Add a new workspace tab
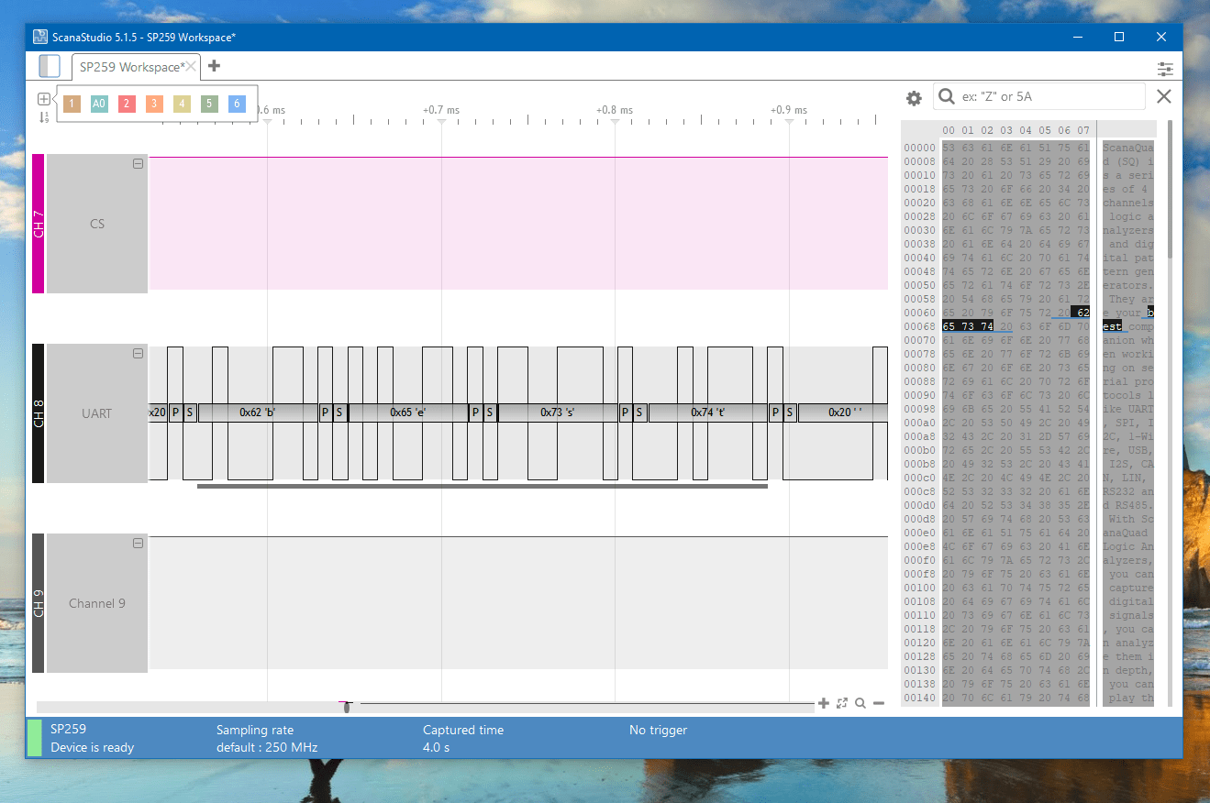The image size is (1210, 803). [x=214, y=66]
